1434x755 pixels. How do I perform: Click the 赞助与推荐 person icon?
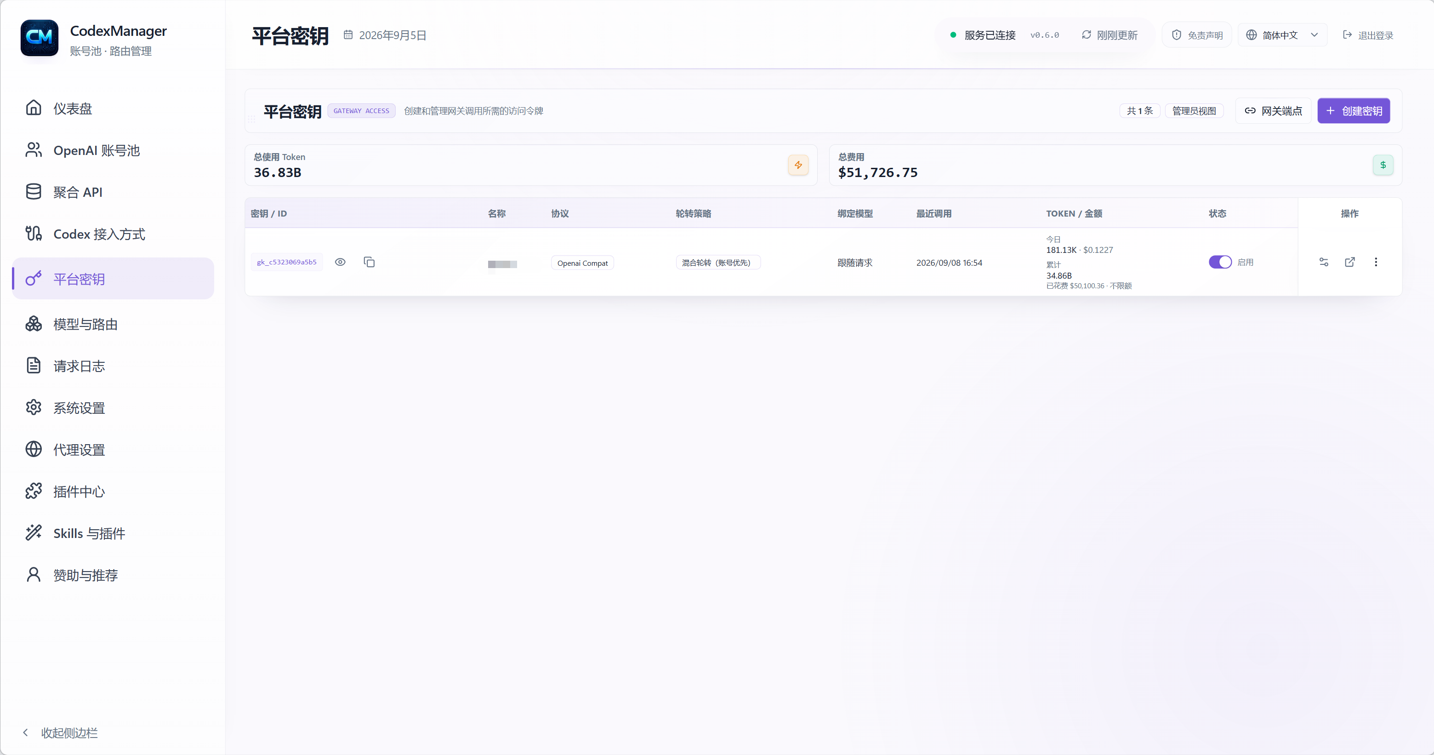click(34, 575)
